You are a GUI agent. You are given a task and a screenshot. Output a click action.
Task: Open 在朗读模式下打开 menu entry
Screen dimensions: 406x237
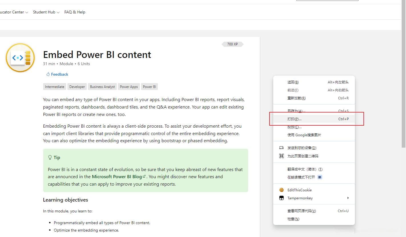pyautogui.click(x=314, y=177)
